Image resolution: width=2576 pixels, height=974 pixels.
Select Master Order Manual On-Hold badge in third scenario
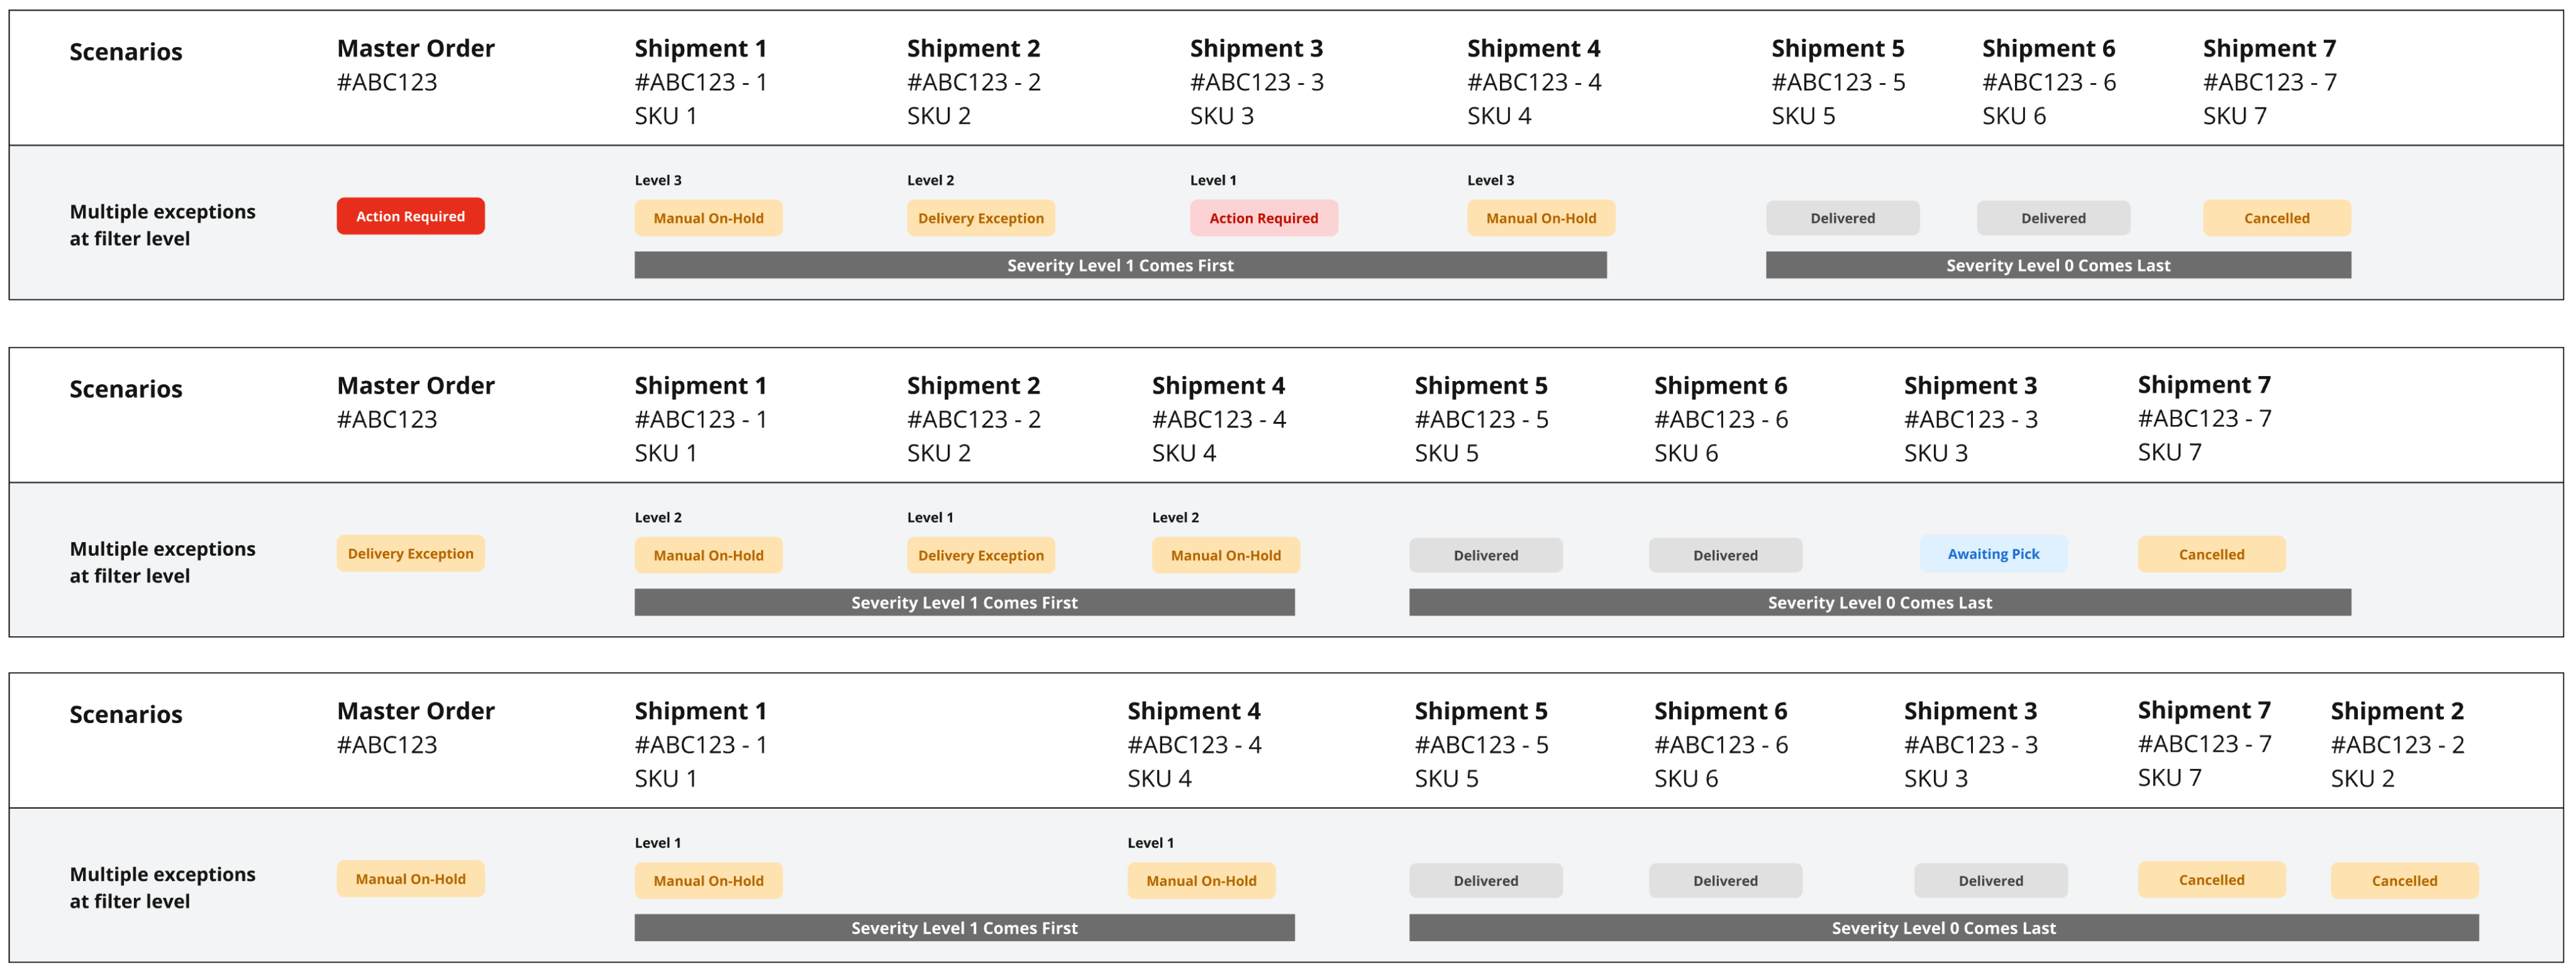point(410,879)
